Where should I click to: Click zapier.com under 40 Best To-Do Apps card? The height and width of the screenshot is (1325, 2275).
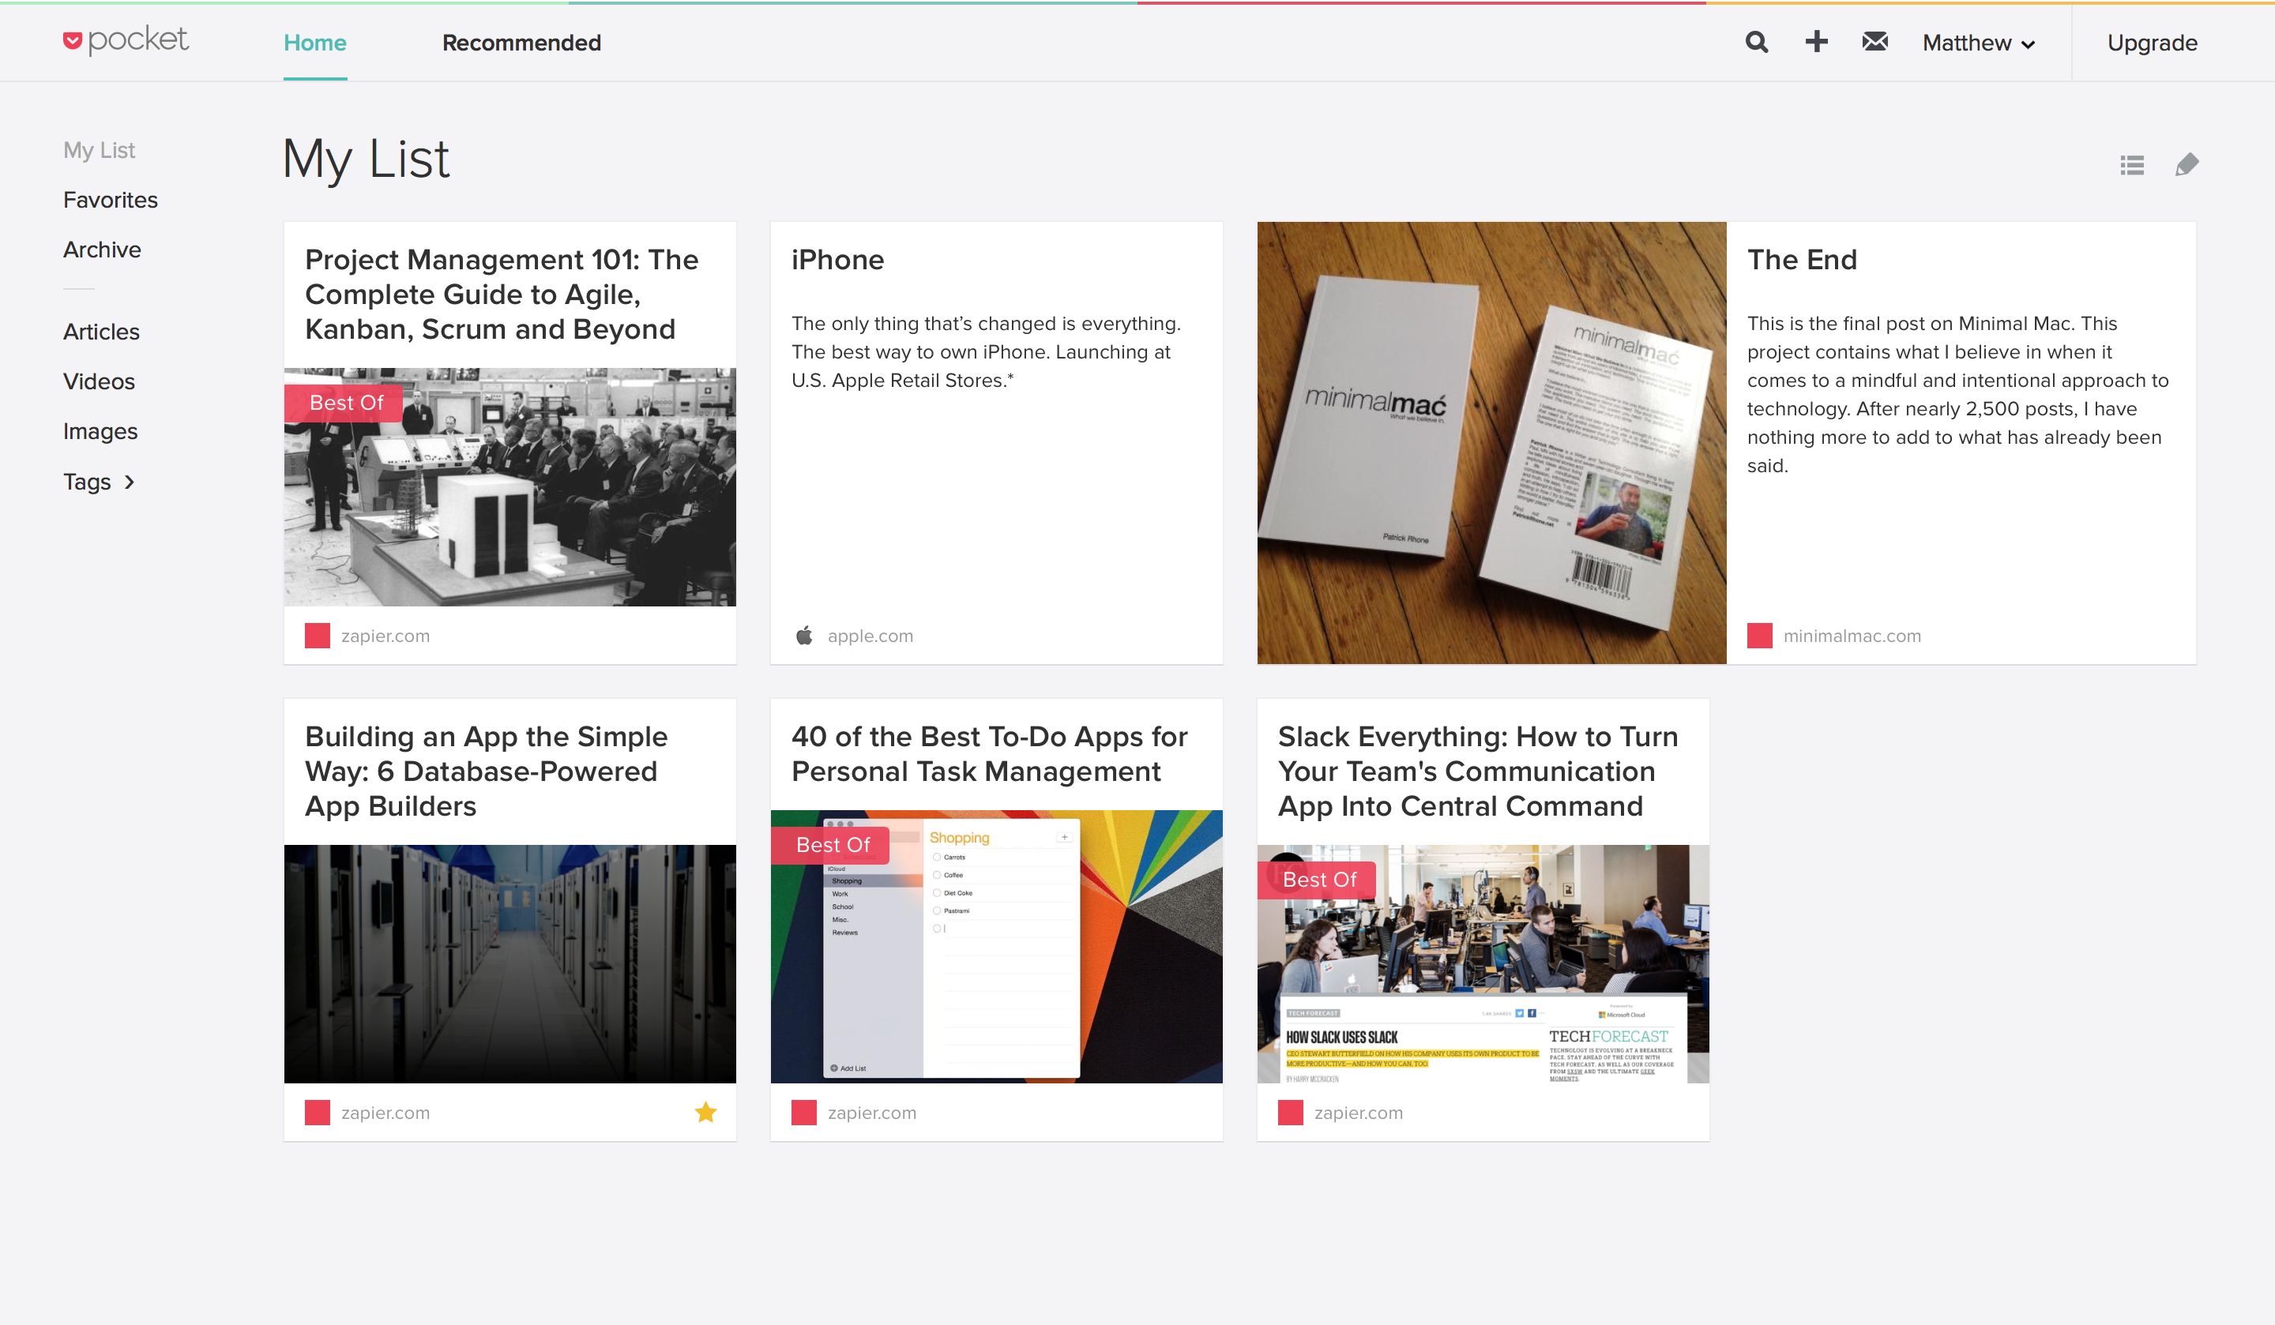coord(872,1114)
